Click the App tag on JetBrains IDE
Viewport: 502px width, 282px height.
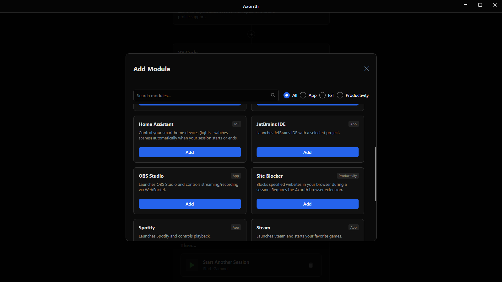click(354, 124)
